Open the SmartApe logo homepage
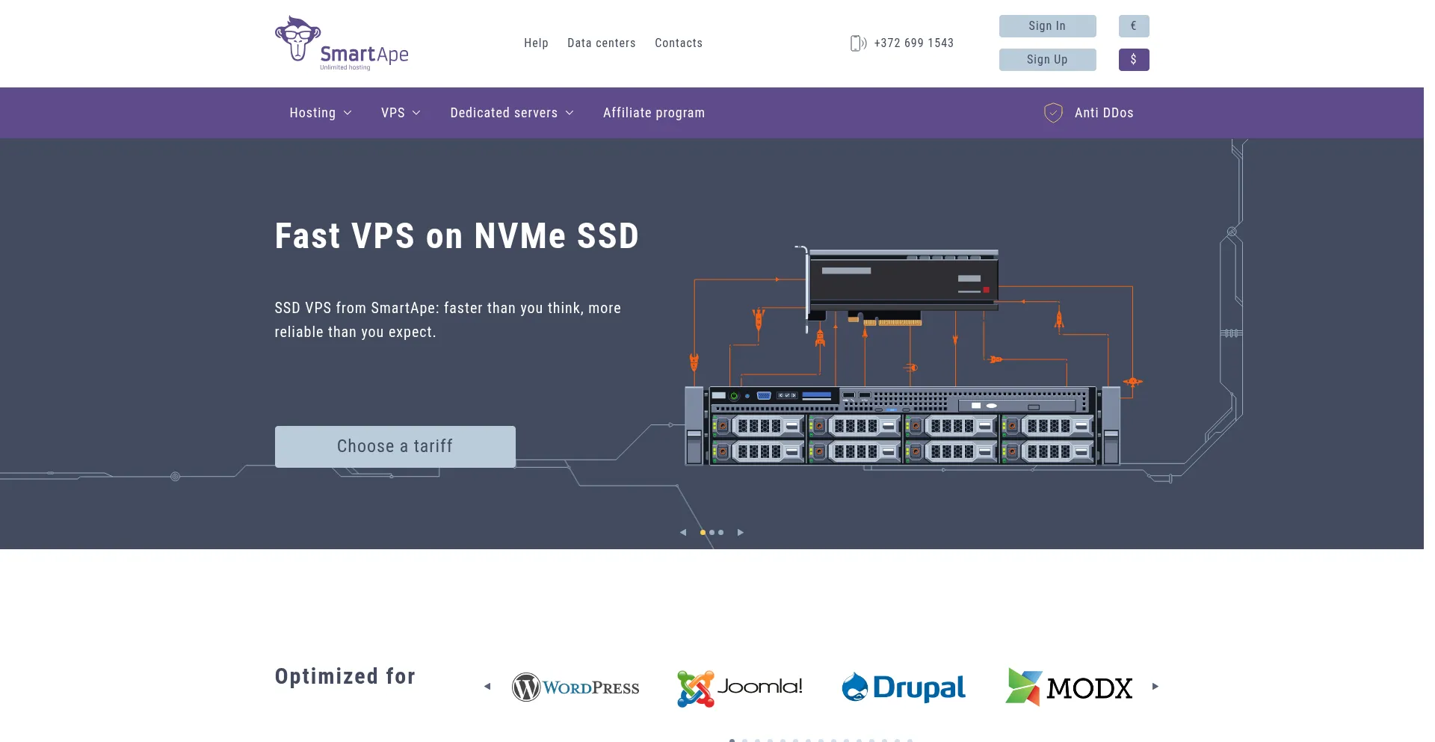The width and height of the screenshot is (1435, 742). point(342,43)
